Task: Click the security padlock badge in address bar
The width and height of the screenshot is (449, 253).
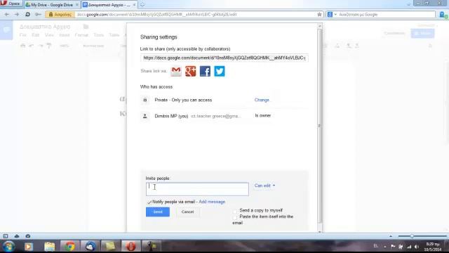Action: click(60, 14)
